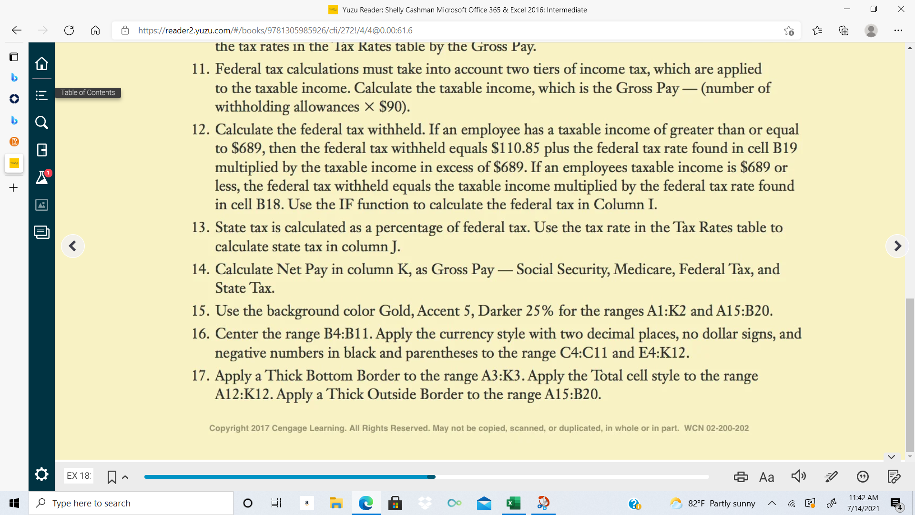The image size is (915, 515).
Task: Toggle read aloud speaker icon
Action: (799, 476)
